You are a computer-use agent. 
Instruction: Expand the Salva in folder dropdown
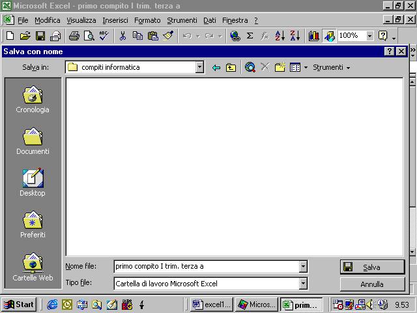pos(199,67)
